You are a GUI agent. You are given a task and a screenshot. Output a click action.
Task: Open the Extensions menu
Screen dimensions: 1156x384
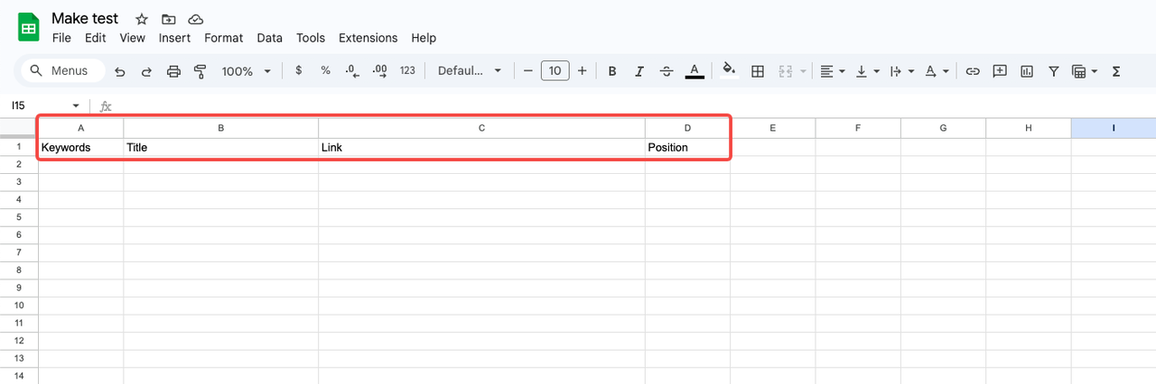tap(368, 38)
